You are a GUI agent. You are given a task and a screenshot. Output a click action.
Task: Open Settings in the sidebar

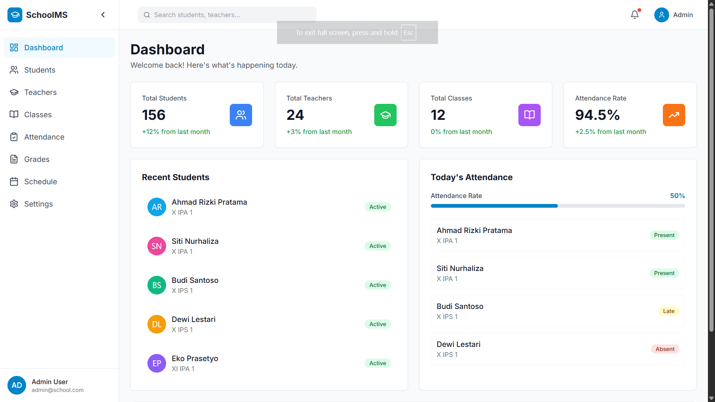[38, 204]
